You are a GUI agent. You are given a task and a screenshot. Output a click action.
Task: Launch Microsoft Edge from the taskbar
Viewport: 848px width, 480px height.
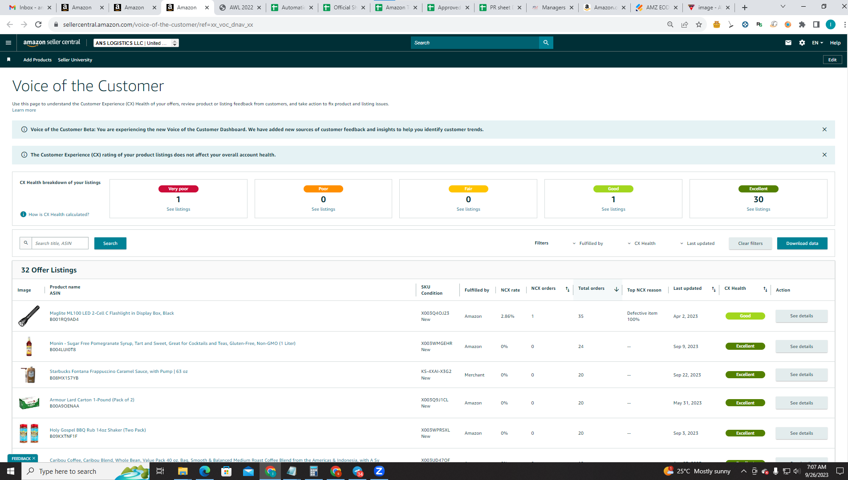tap(204, 471)
